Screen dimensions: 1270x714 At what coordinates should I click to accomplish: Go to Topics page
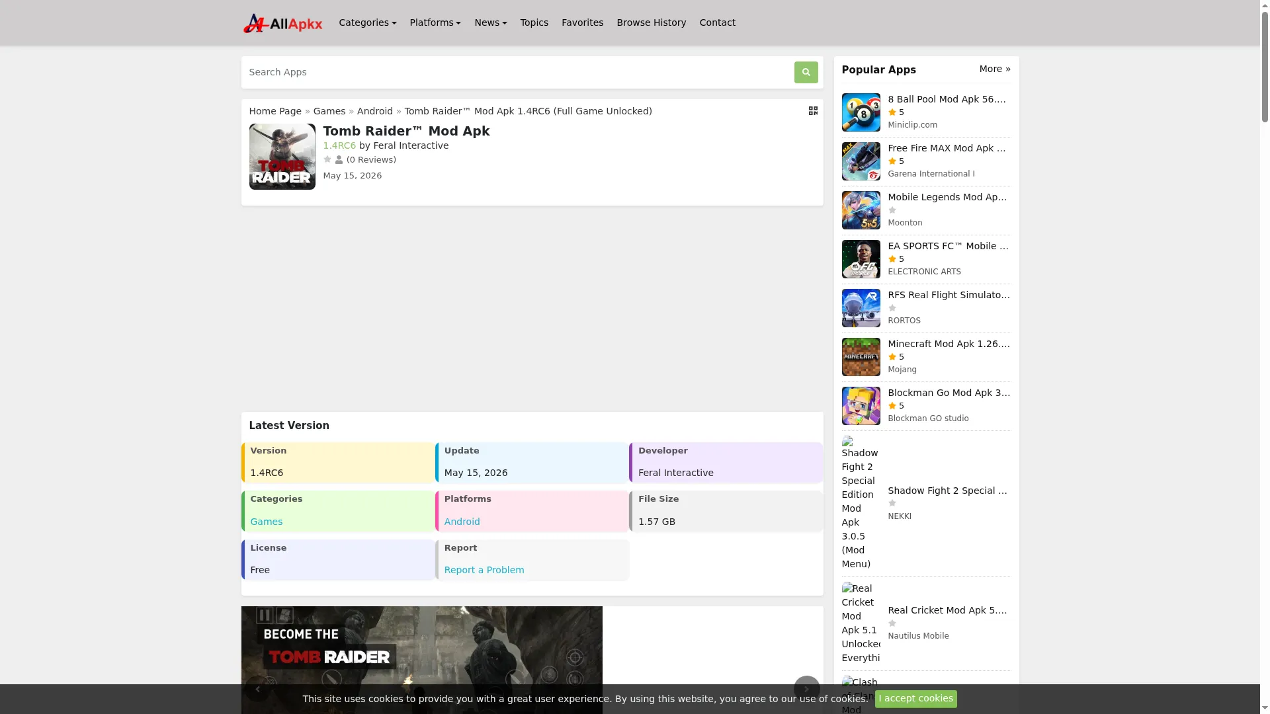[x=534, y=22]
